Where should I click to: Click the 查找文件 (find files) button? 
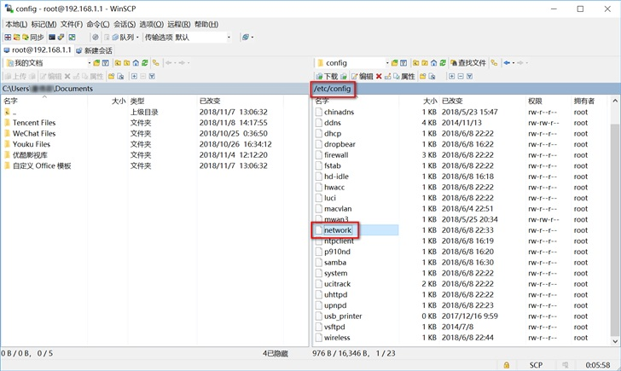(467, 63)
